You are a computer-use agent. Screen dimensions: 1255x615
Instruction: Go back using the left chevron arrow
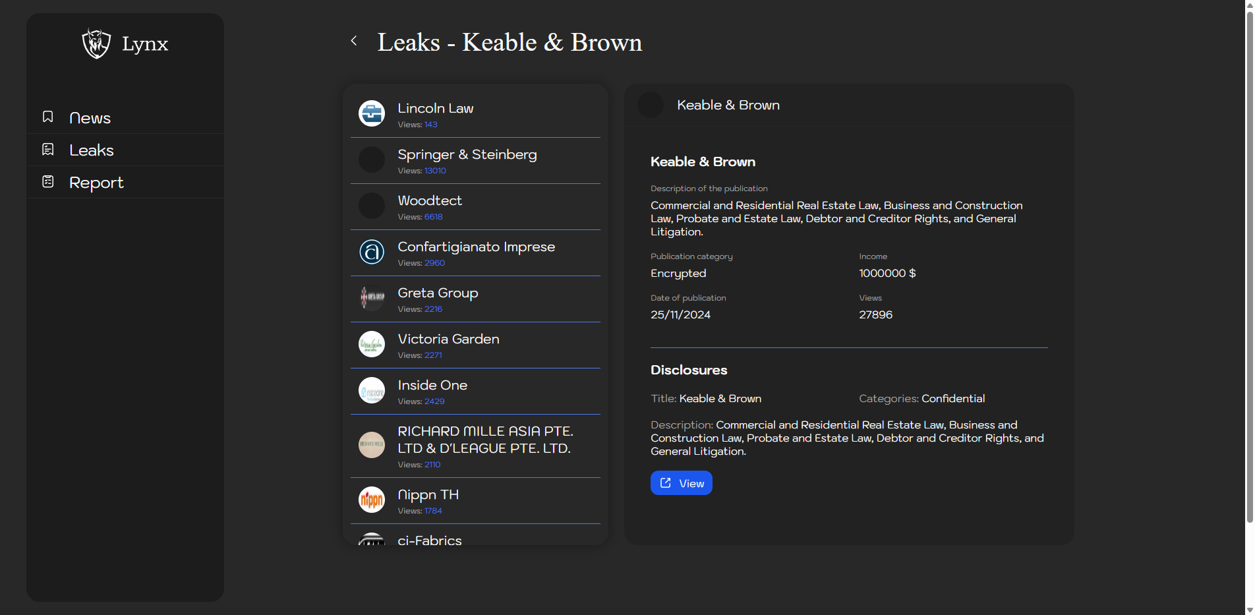click(x=354, y=41)
